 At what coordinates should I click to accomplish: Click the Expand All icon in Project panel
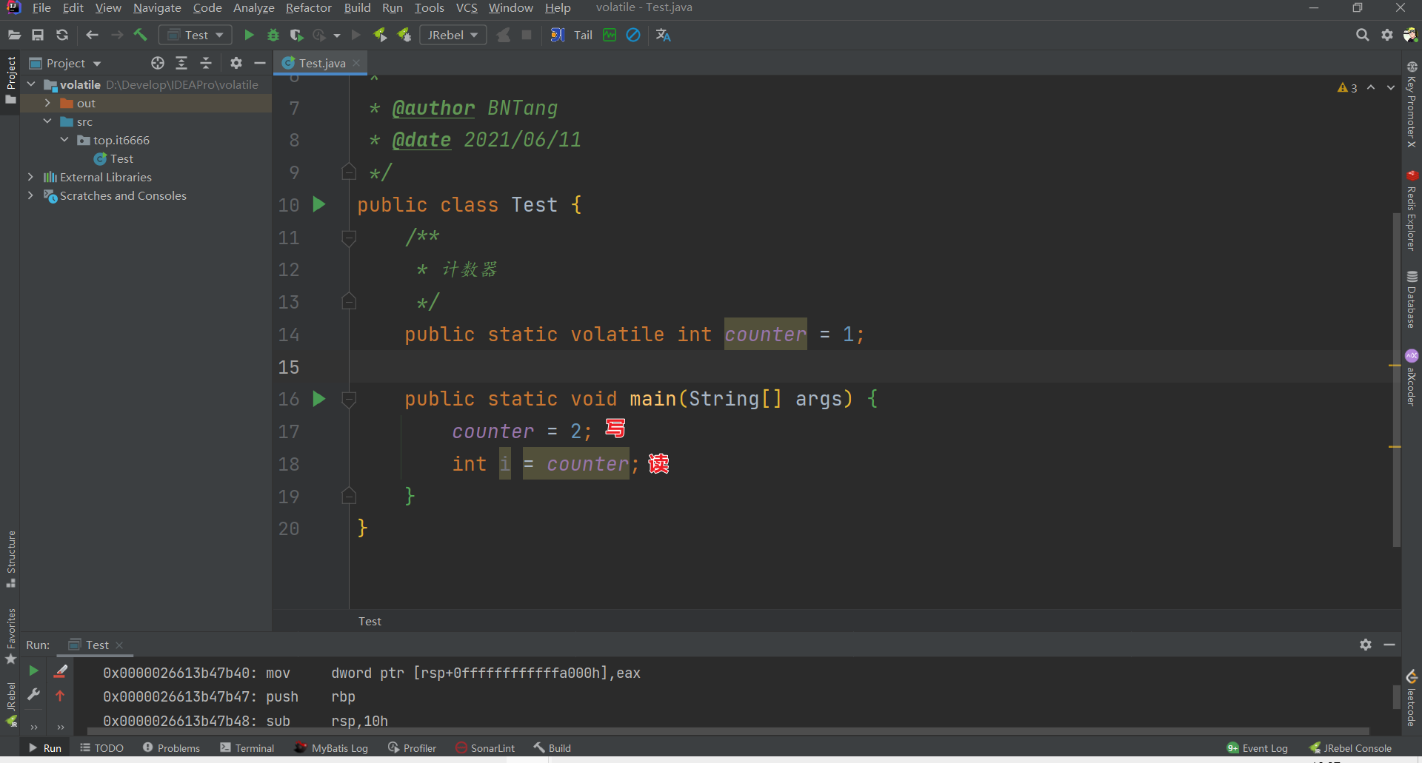tap(181, 63)
